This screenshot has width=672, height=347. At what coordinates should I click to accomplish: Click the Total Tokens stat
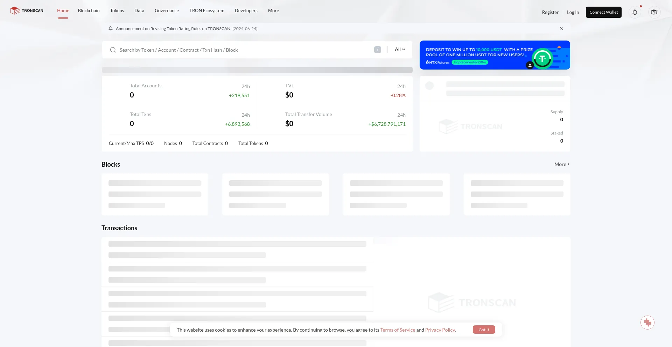coord(253,143)
